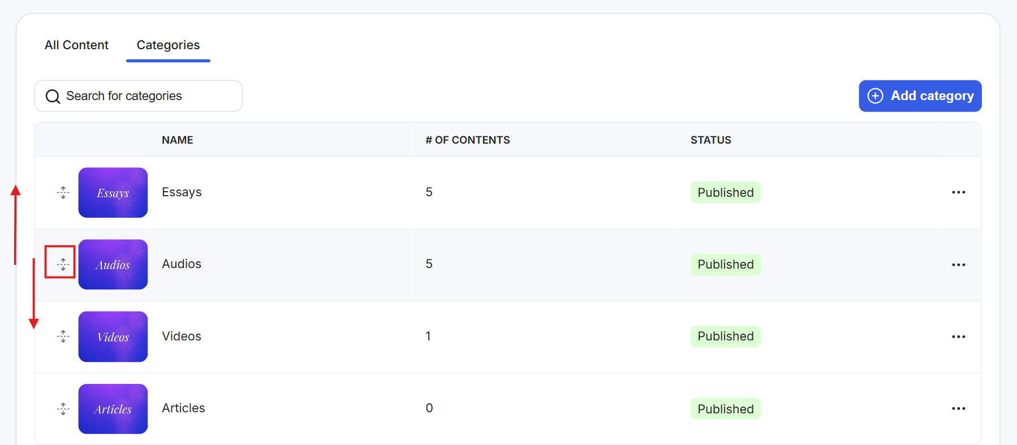Click the plus icon on Add category

coord(875,96)
